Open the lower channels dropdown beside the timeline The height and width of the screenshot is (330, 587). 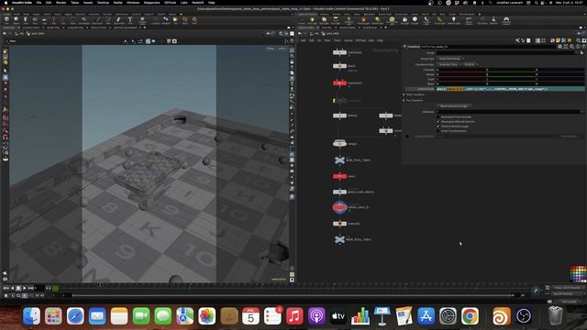(x=568, y=293)
